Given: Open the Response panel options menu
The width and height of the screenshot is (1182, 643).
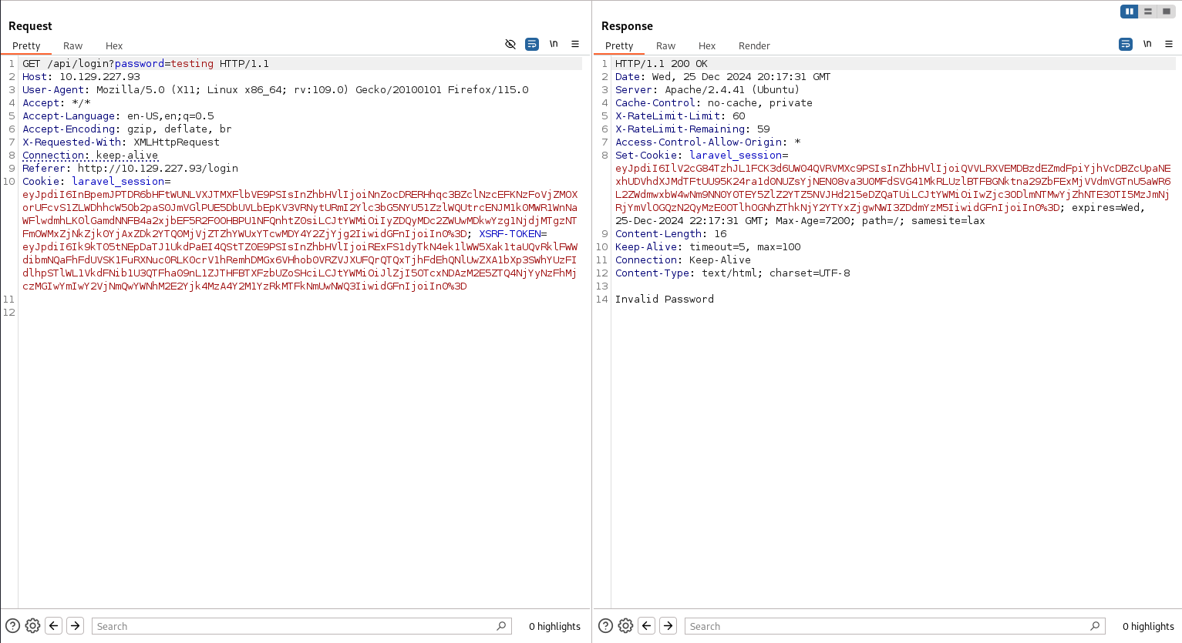Looking at the screenshot, I should click(x=1169, y=44).
